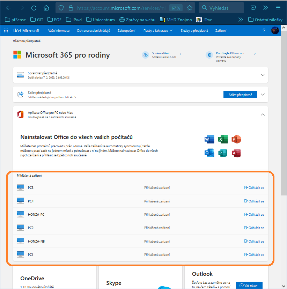This screenshot has width=287, height=289.
Task: Open help with the question mark icon
Action: tap(264, 31)
